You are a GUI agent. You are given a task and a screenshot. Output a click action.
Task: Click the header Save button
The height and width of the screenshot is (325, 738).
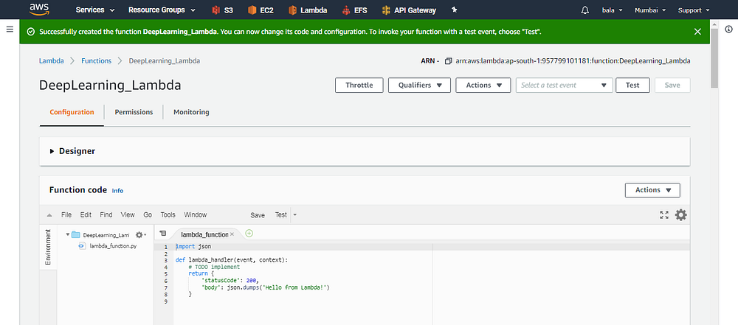pyautogui.click(x=672, y=85)
